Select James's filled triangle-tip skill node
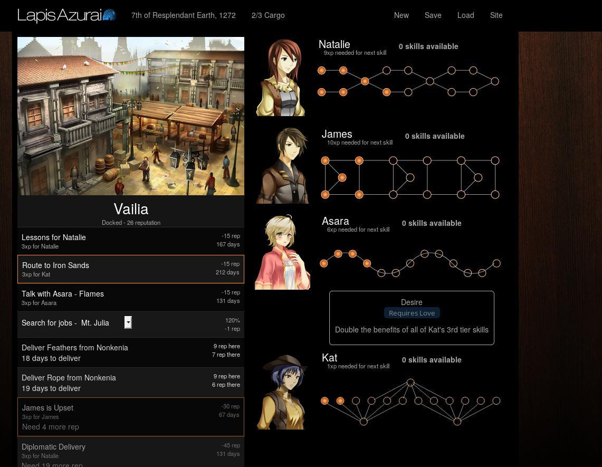Screen dimensions: 602x467 point(342,177)
